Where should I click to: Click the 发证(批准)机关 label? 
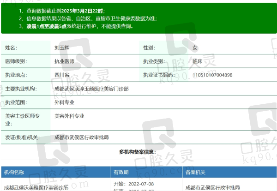tap(22, 137)
